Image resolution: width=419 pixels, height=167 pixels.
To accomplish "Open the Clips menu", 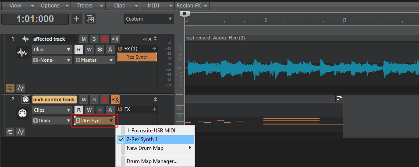I will tap(123, 6).
